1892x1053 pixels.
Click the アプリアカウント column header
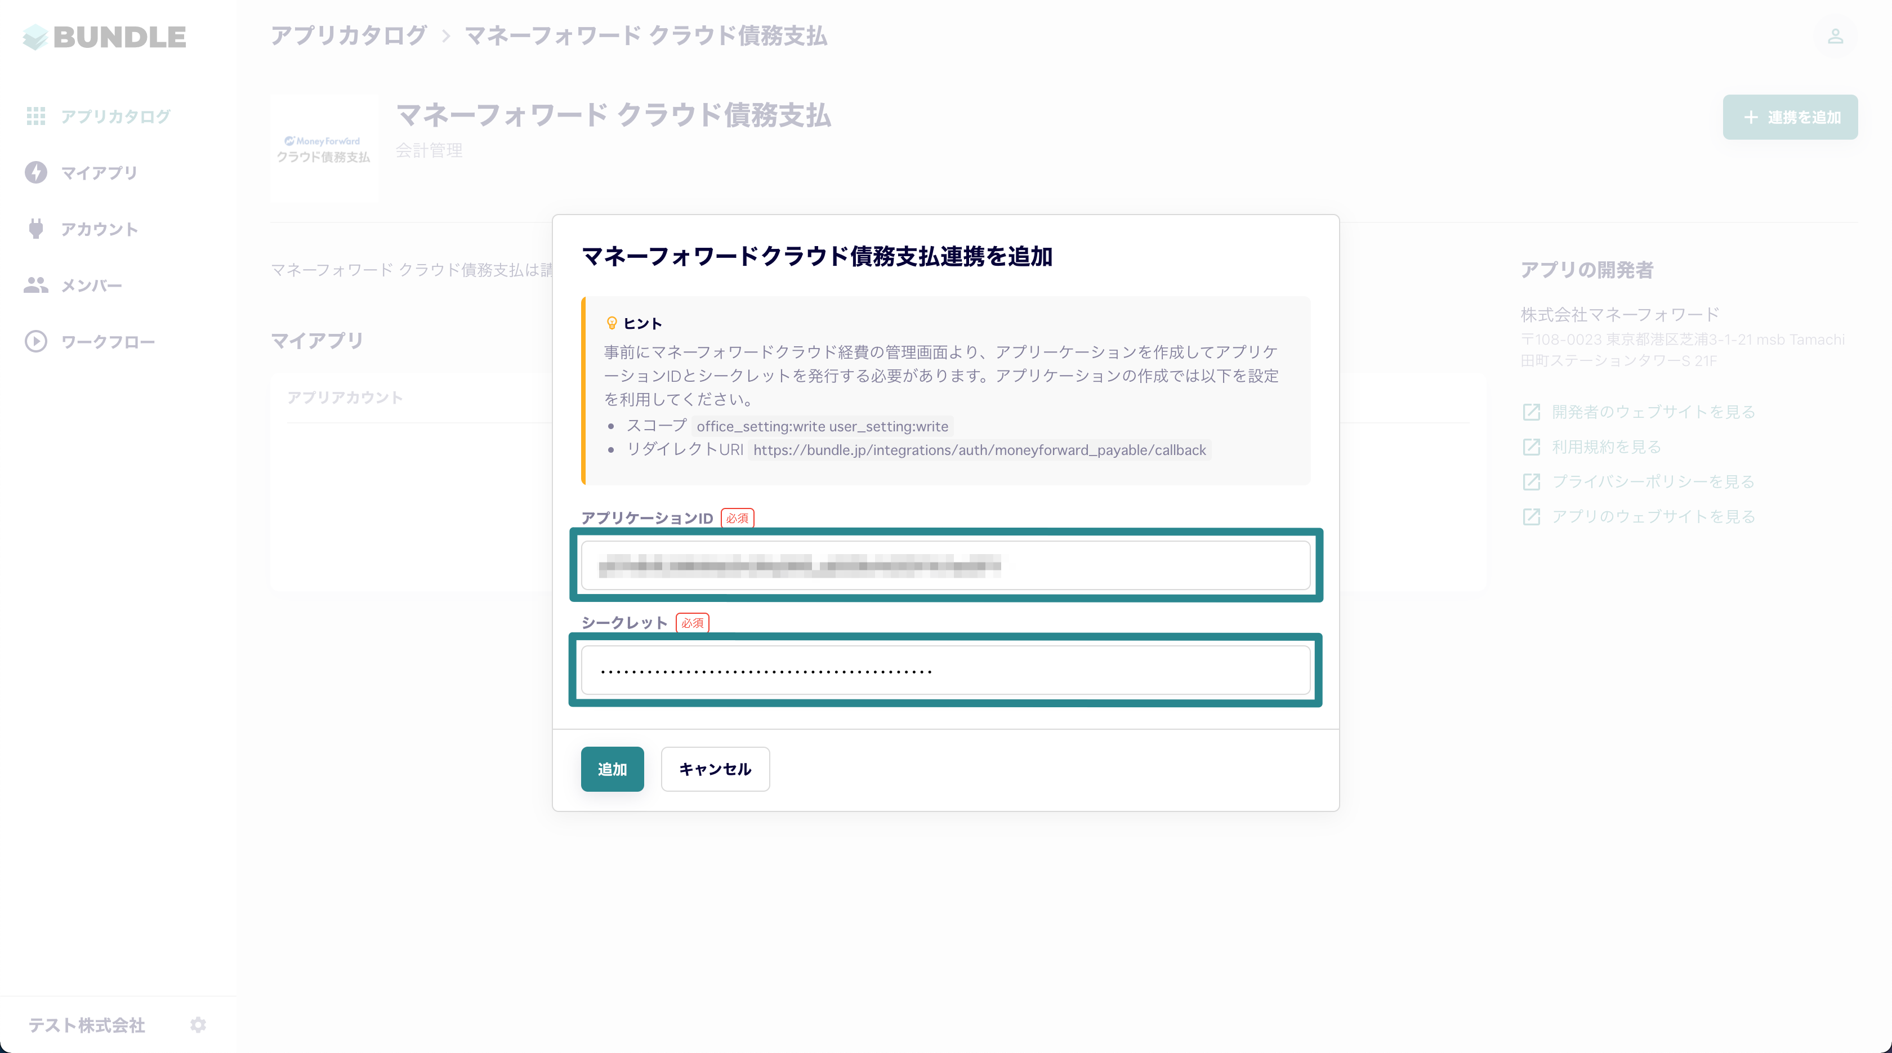coord(345,397)
